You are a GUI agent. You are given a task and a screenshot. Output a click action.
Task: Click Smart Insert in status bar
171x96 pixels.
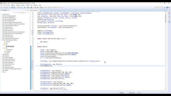(132, 93)
